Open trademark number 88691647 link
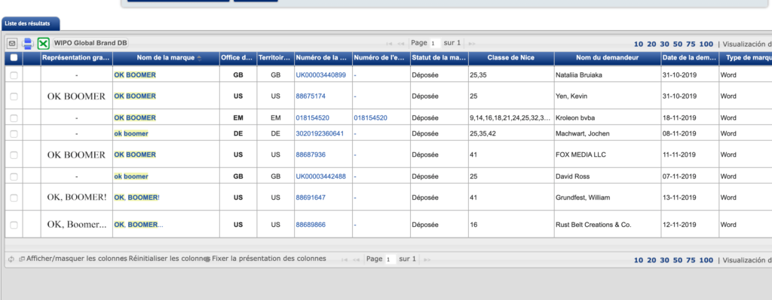This screenshot has height=300, width=772. click(310, 197)
